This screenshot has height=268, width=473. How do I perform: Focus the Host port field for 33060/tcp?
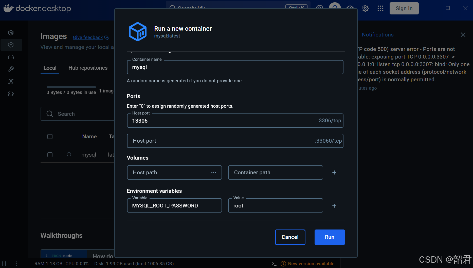(235, 141)
